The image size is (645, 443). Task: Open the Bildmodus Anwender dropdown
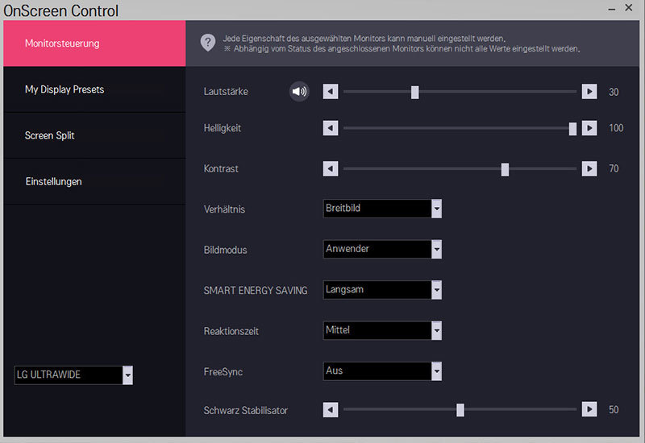point(382,249)
